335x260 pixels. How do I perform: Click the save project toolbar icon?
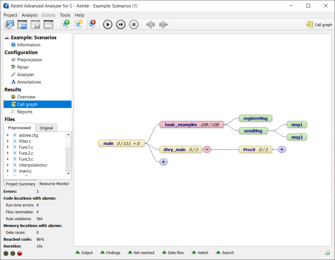(x=35, y=24)
